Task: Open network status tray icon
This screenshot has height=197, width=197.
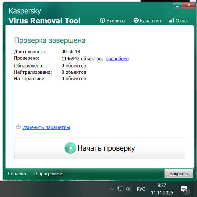Action: [120, 189]
